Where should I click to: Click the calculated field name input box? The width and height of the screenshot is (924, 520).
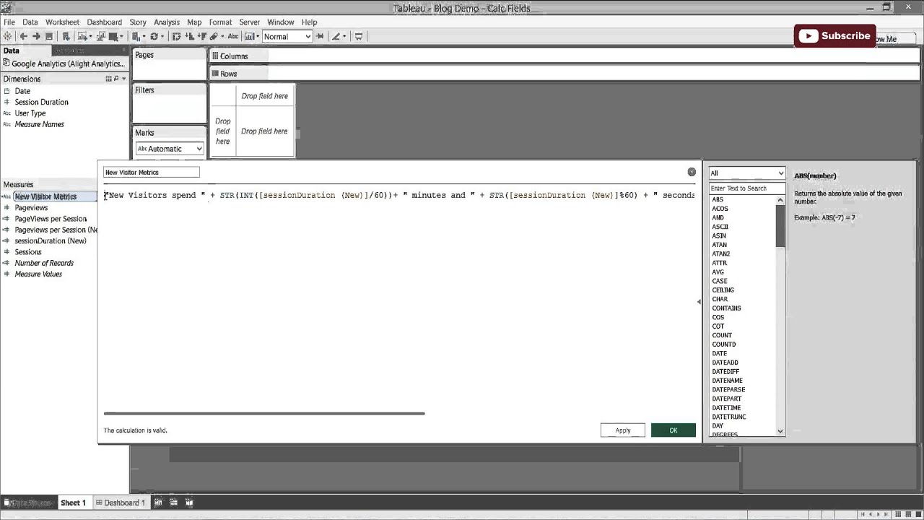pos(152,172)
